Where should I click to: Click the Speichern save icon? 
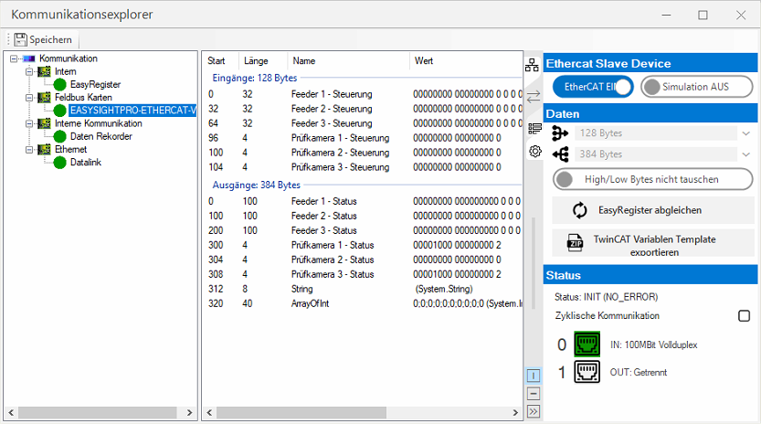(20, 40)
